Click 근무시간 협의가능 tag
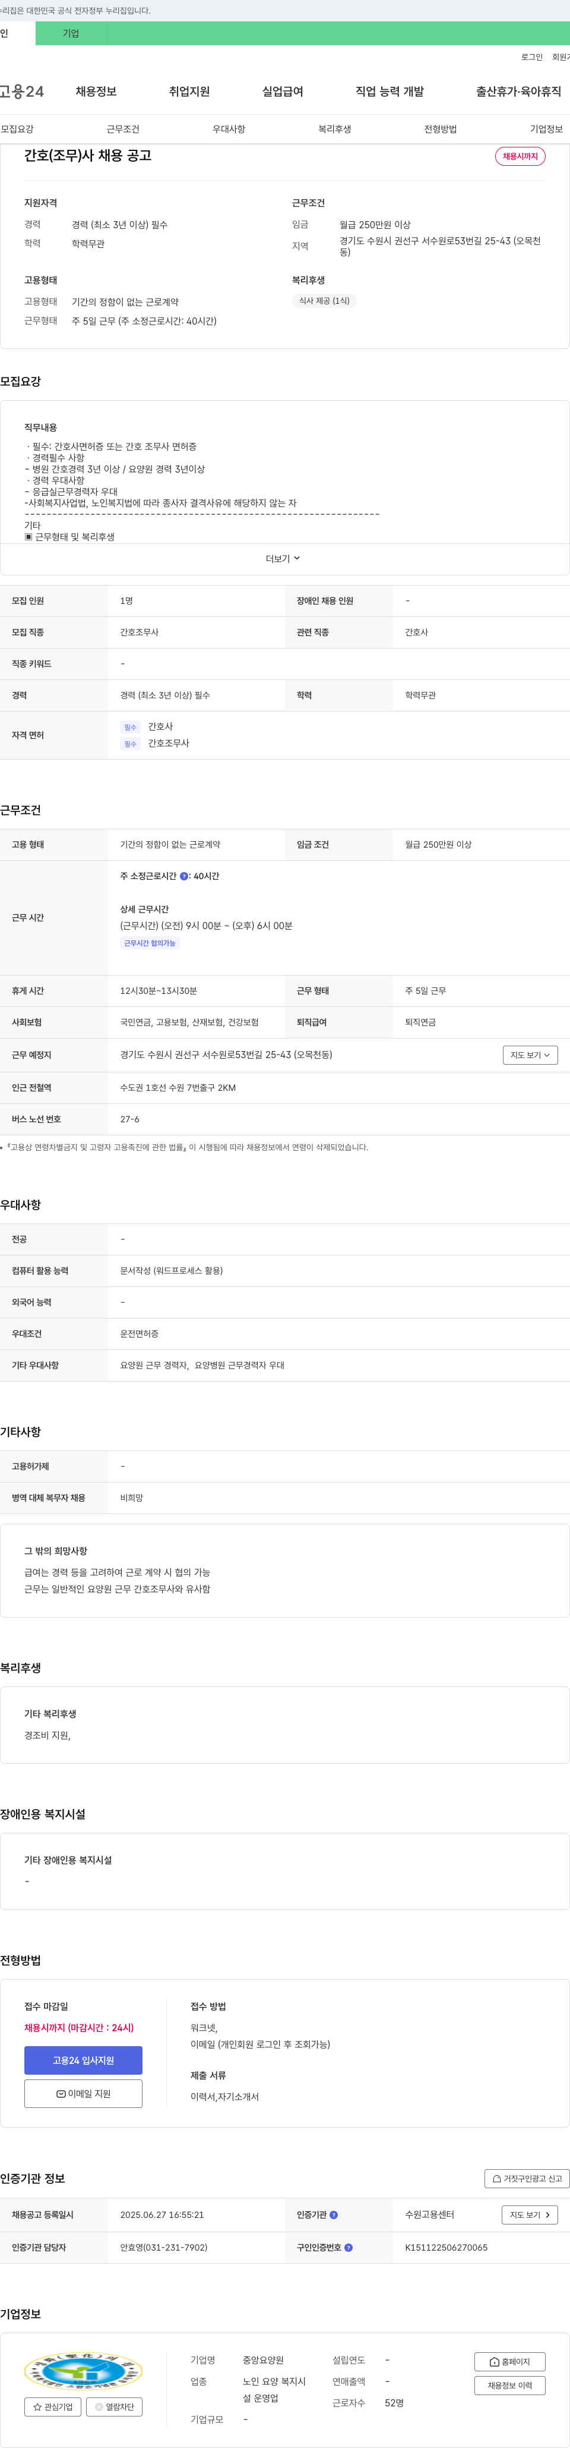Image resolution: width=570 pixels, height=2448 pixels. [x=150, y=943]
